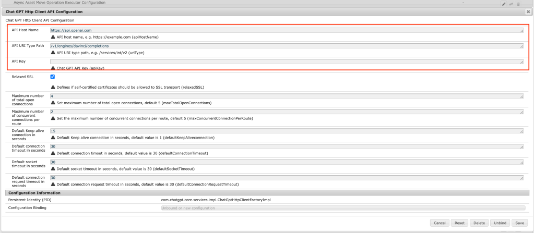Click the Unbind button
Image resolution: width=534 pixels, height=233 pixels.
(499, 223)
